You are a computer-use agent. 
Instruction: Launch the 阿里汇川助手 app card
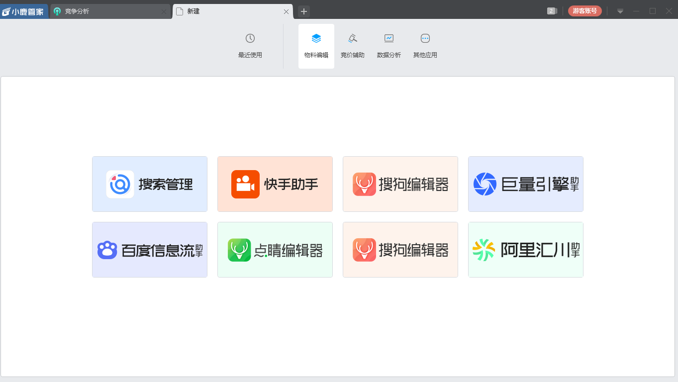(526, 250)
